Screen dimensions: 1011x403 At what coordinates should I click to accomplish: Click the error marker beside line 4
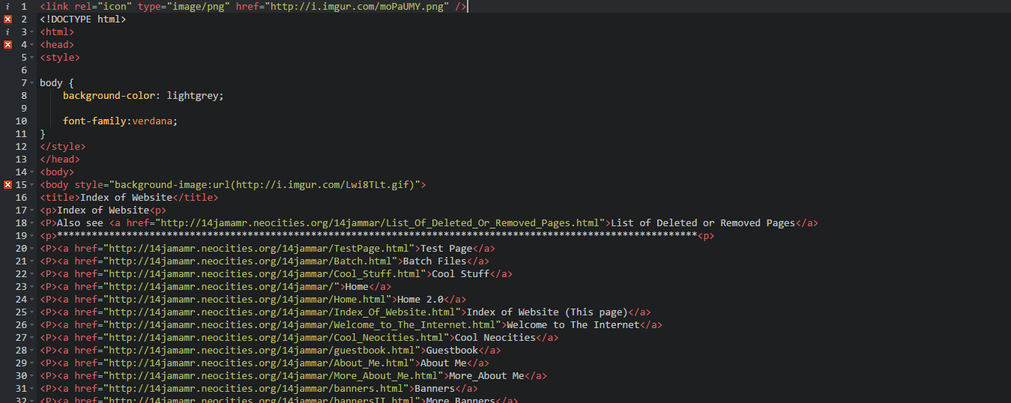coord(7,44)
